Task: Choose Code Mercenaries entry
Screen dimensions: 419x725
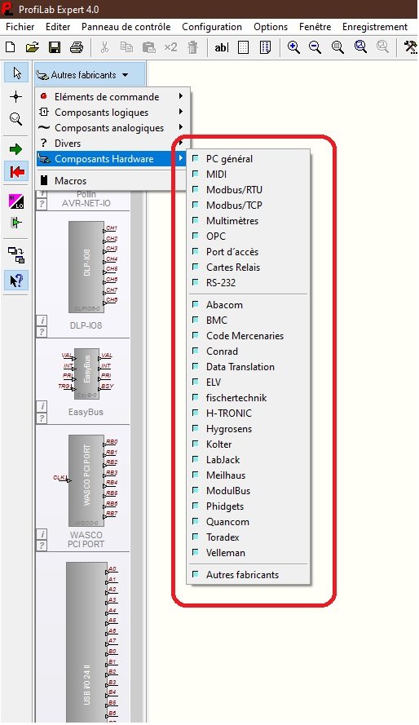Action: [249, 336]
